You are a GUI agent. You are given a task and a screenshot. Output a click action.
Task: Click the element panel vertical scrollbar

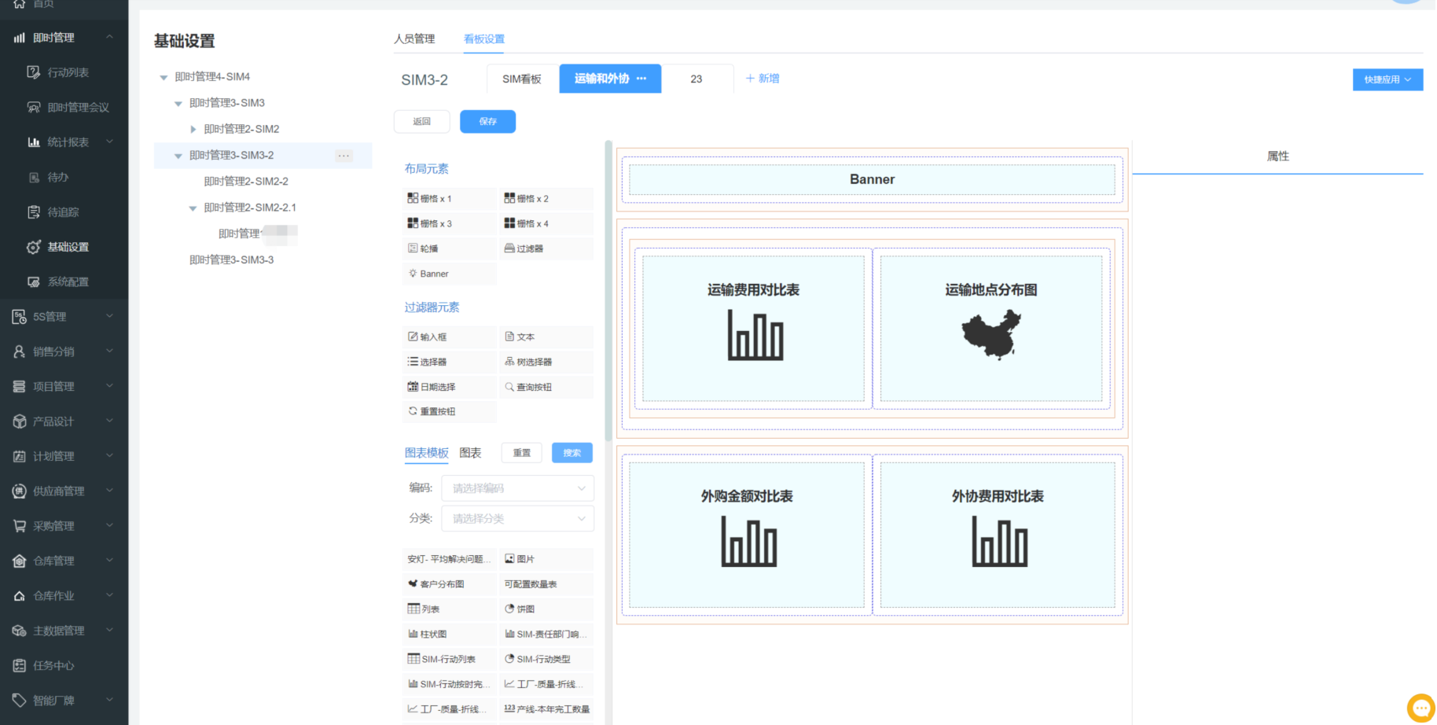click(608, 291)
